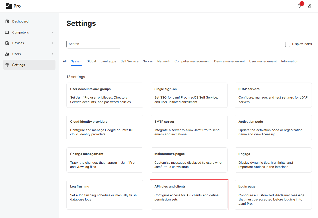
Task: Open the Log flushing setting
Action: pyautogui.click(x=105, y=195)
